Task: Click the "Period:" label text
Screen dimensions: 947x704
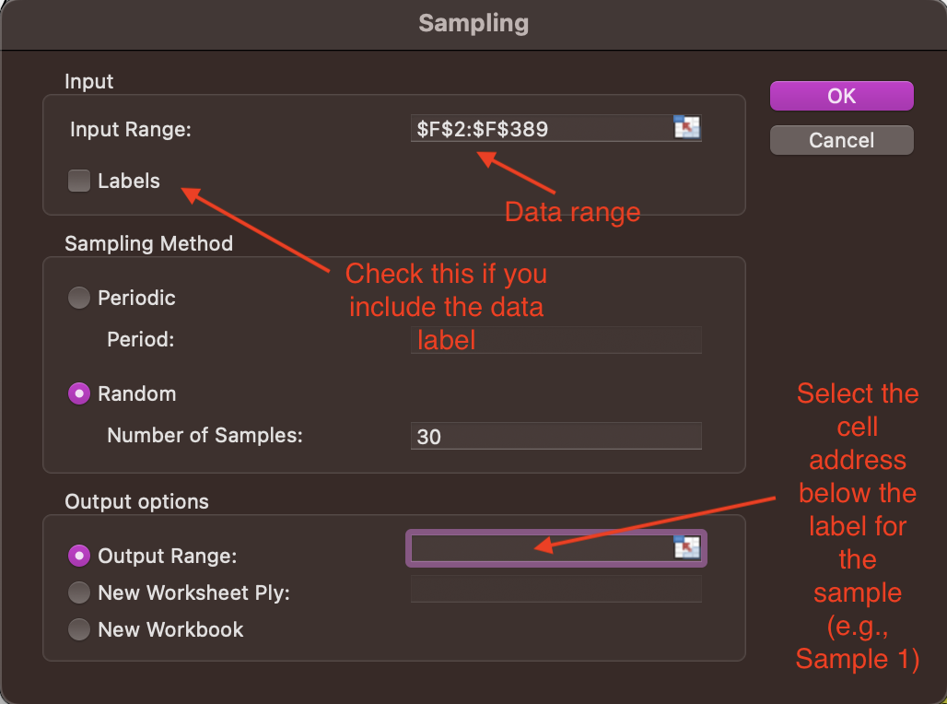Action: tap(140, 339)
